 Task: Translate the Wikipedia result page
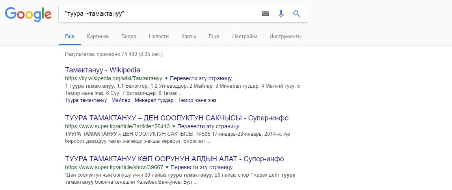click(x=201, y=78)
